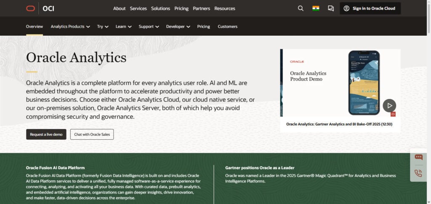
Task: Click Gartner positions Oracle as a Leader heading
Action: (x=260, y=167)
